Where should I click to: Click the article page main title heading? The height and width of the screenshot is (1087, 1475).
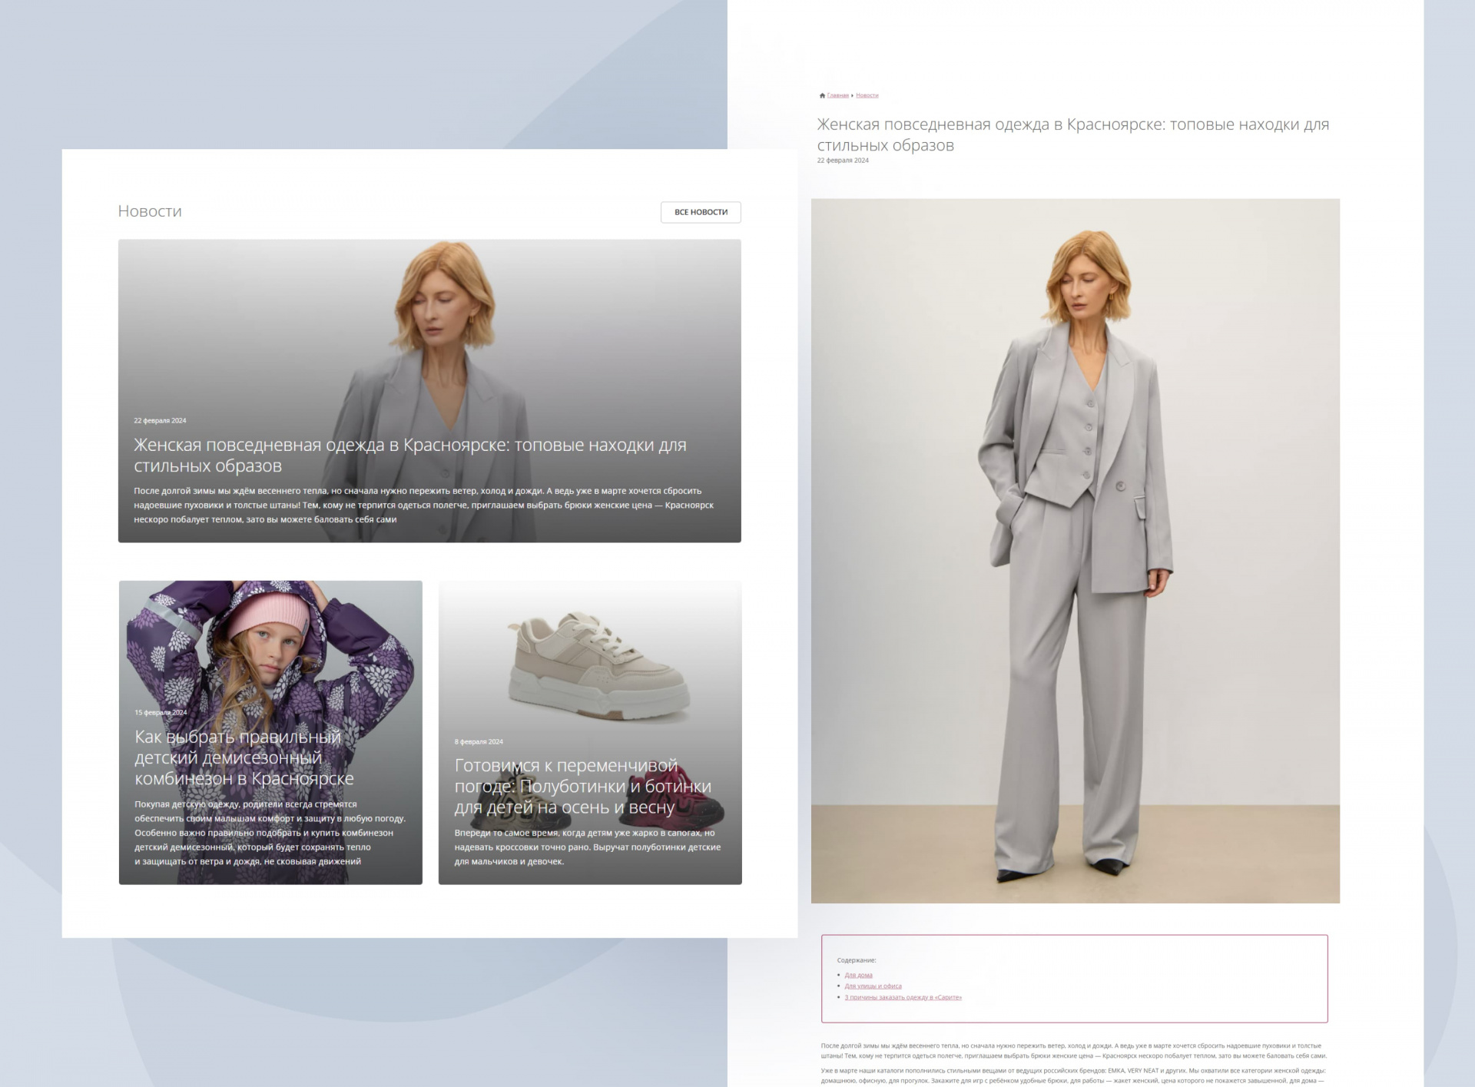[1072, 134]
